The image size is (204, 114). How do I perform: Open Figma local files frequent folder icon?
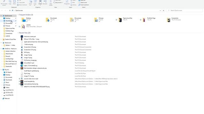click(x=120, y=20)
